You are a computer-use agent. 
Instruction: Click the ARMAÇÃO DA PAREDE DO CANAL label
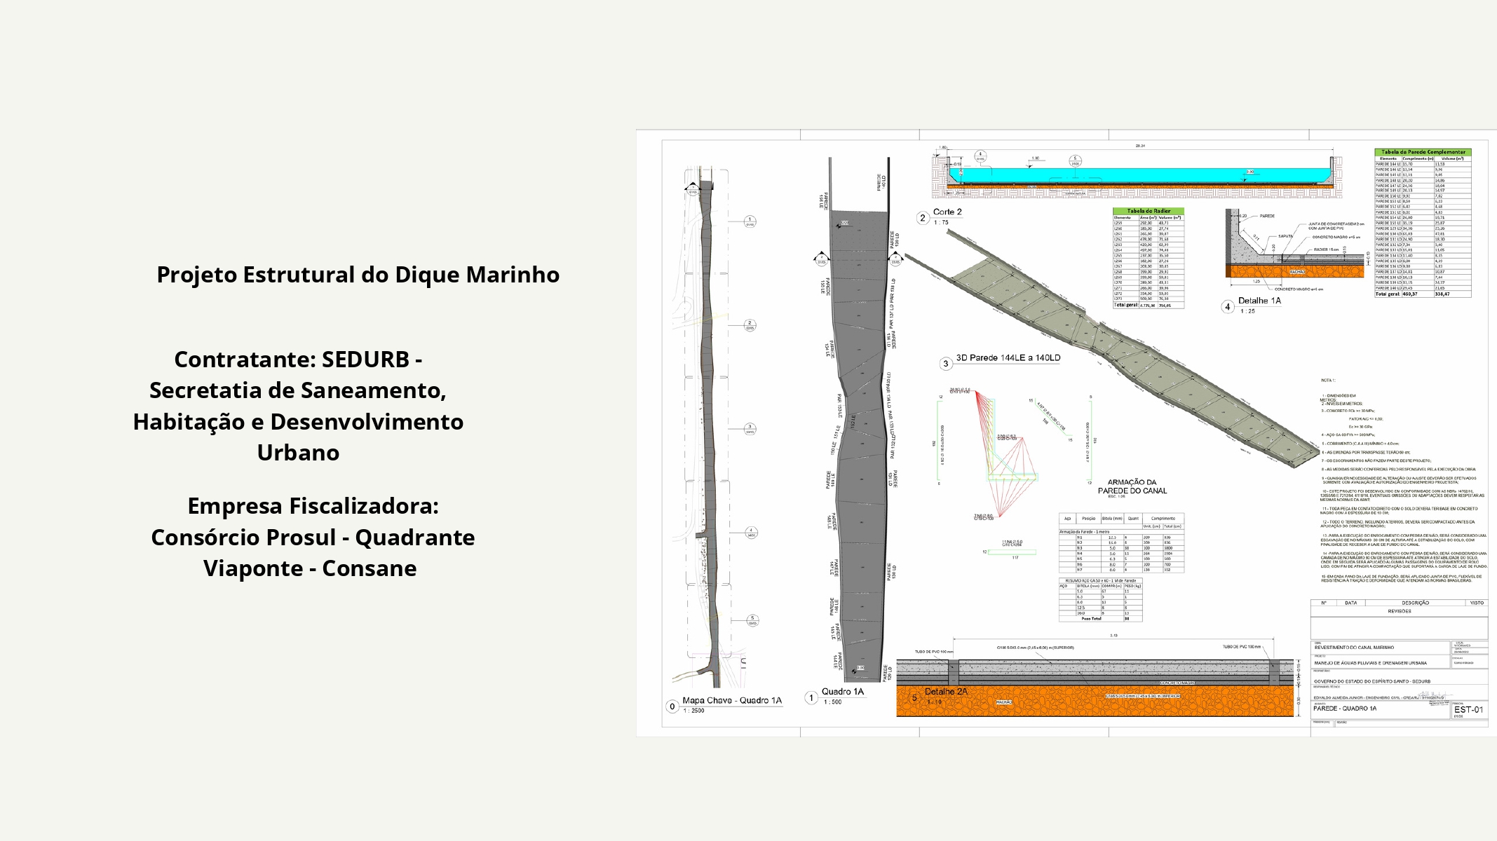[x=1132, y=486]
